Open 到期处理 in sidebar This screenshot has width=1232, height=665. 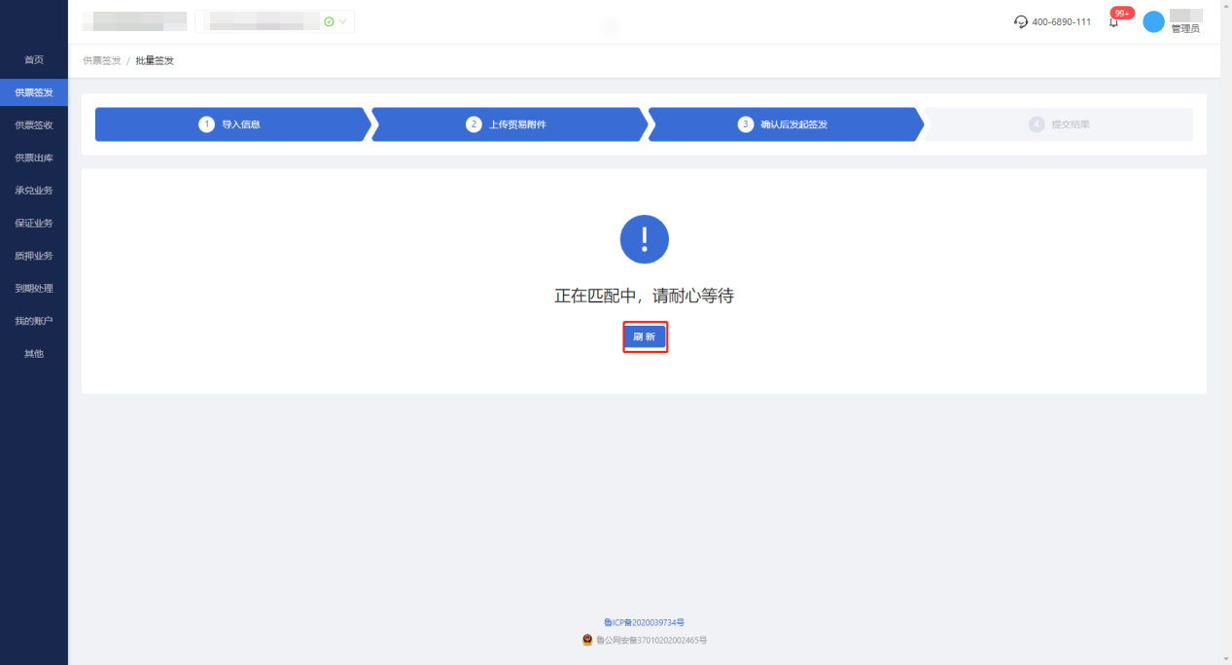coord(34,288)
